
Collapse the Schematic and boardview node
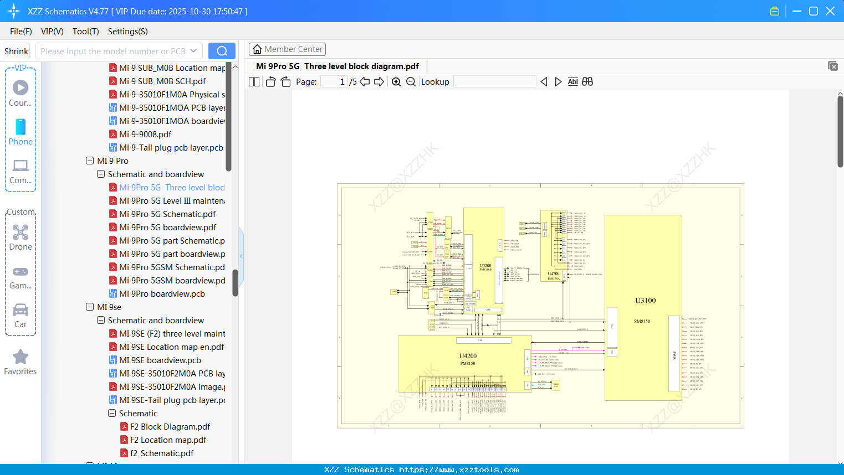(x=101, y=174)
